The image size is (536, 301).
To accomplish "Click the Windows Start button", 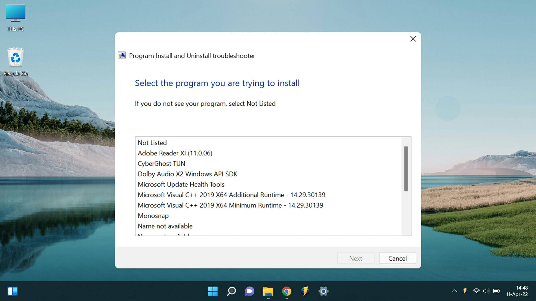I will 213,291.
